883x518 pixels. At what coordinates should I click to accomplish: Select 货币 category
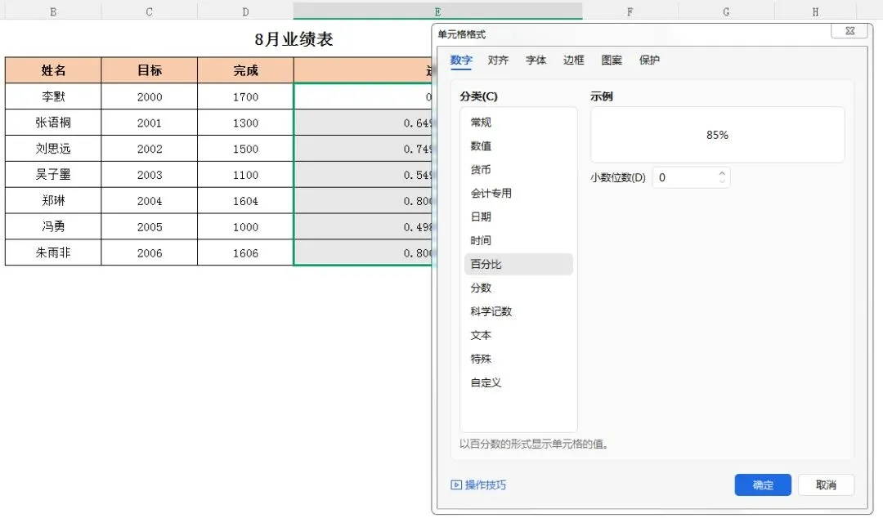coord(518,169)
